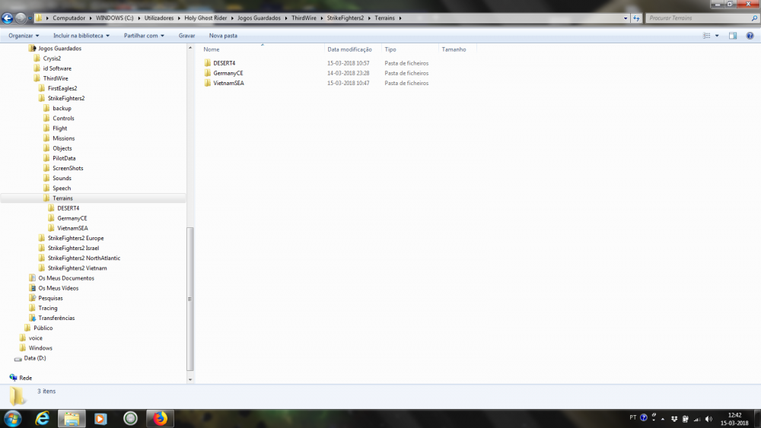Select StrikeFighters2 Vietnam in the tree
The height and width of the screenshot is (428, 761).
pyautogui.click(x=77, y=268)
